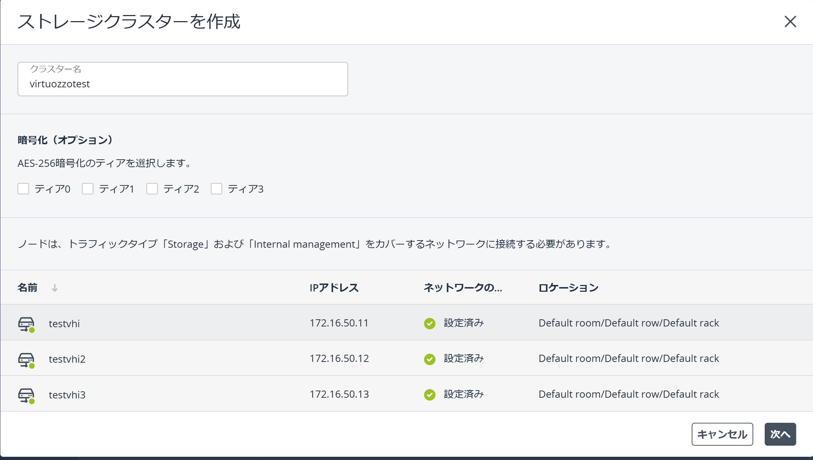
Task: Check the ティア1 encryption checkbox
Action: pyautogui.click(x=88, y=189)
